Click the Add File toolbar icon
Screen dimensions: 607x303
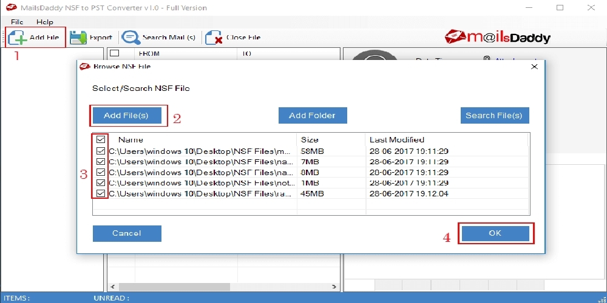pos(18,38)
